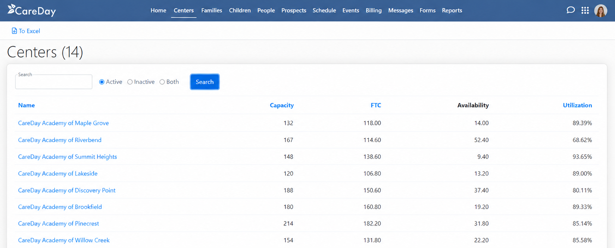Select the Active radio button
The width and height of the screenshot is (615, 248).
point(102,82)
